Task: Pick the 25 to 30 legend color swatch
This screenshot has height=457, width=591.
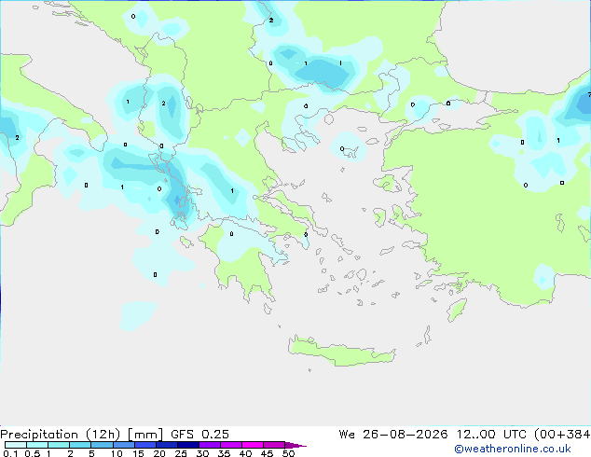Action: pos(187,445)
